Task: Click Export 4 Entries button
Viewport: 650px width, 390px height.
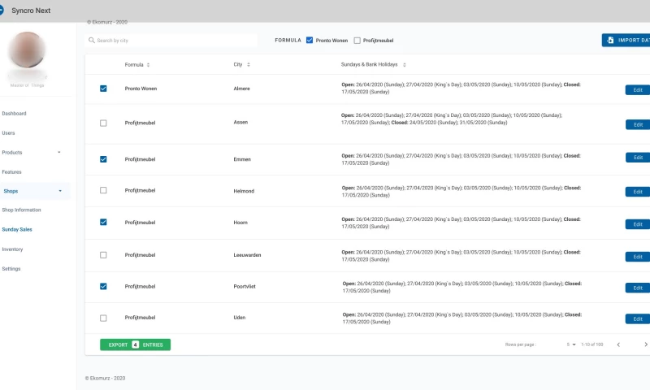Action: click(135, 344)
